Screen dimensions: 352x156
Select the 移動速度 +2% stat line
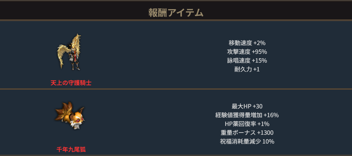tap(247, 43)
